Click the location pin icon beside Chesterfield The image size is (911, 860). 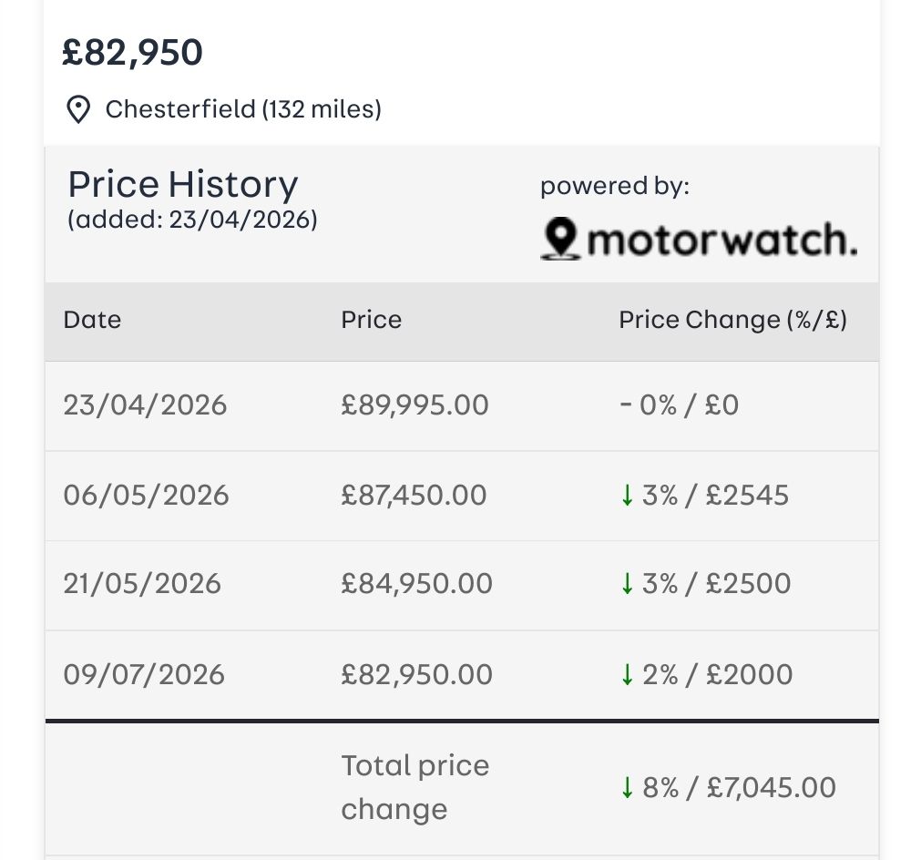click(78, 109)
